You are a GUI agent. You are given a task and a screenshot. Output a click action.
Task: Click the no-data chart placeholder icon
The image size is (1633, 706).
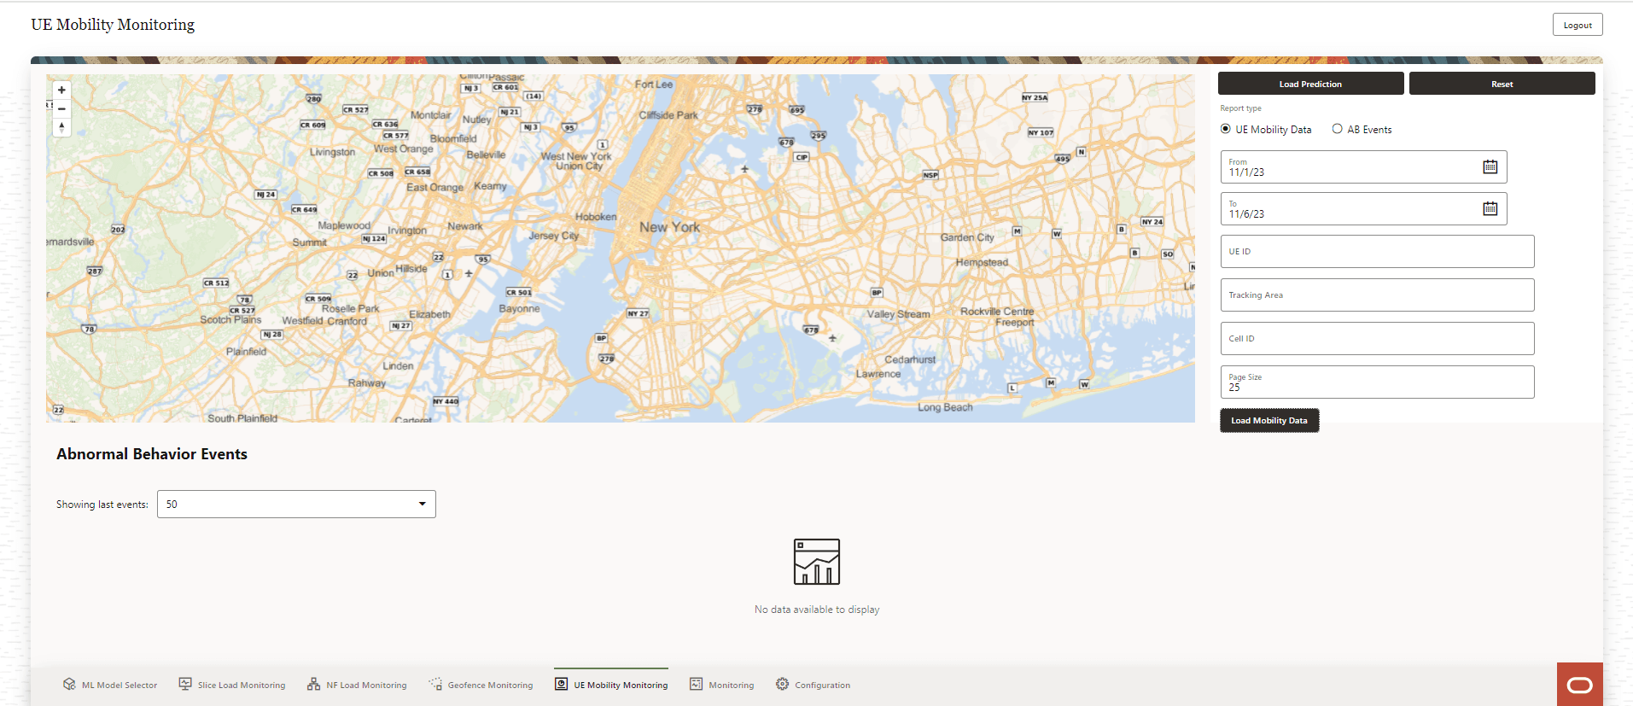[817, 562]
